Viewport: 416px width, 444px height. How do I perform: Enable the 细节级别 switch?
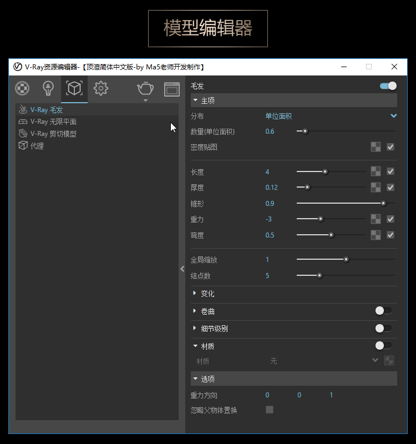(x=383, y=328)
